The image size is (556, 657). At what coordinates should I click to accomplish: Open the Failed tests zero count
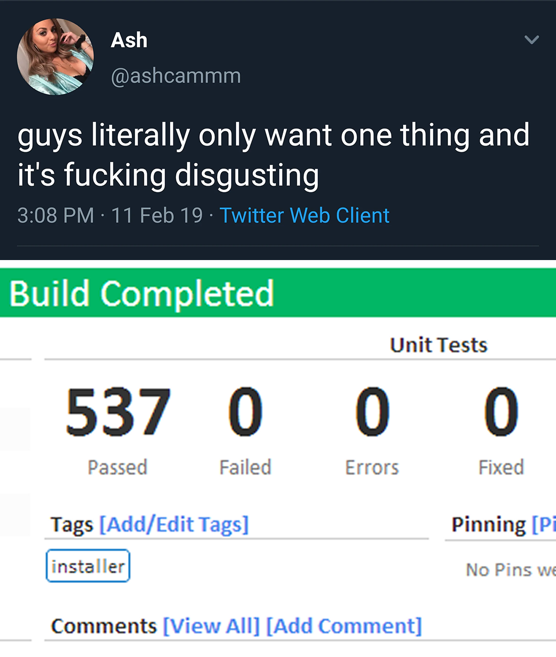pos(246,412)
